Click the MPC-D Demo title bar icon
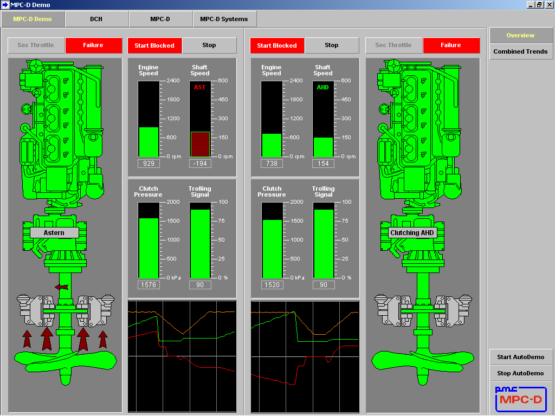The height and width of the screenshot is (416, 555). pyautogui.click(x=5, y=4)
